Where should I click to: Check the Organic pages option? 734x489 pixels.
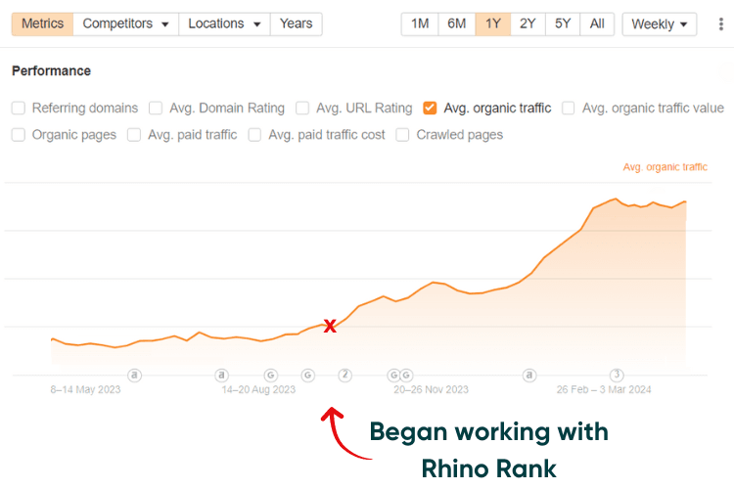click(19, 135)
